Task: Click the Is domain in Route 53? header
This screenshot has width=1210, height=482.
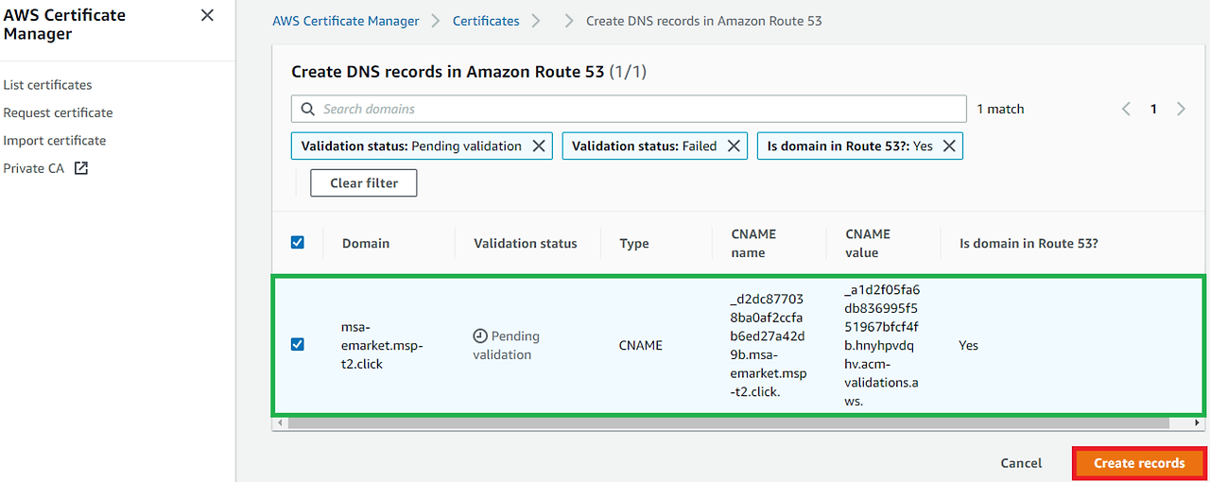Action: [1028, 244]
